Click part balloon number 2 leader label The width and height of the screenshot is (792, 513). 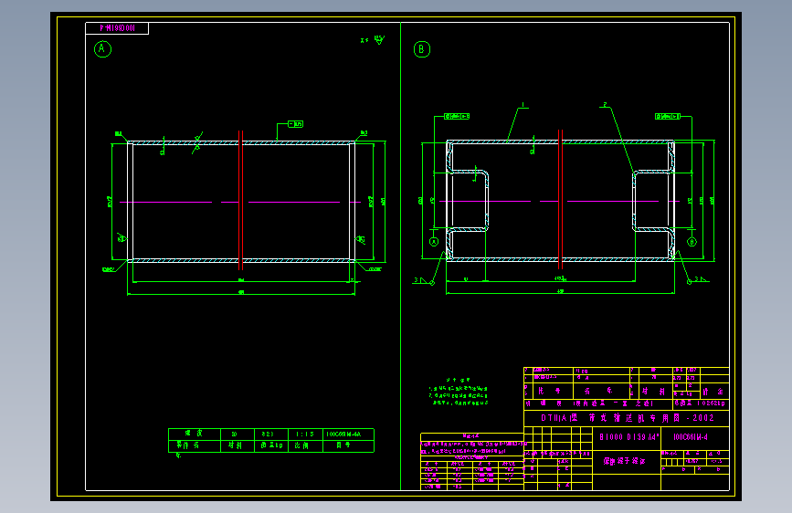(605, 105)
